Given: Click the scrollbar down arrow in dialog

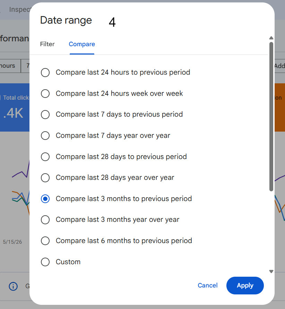Looking at the screenshot, I should (271, 272).
